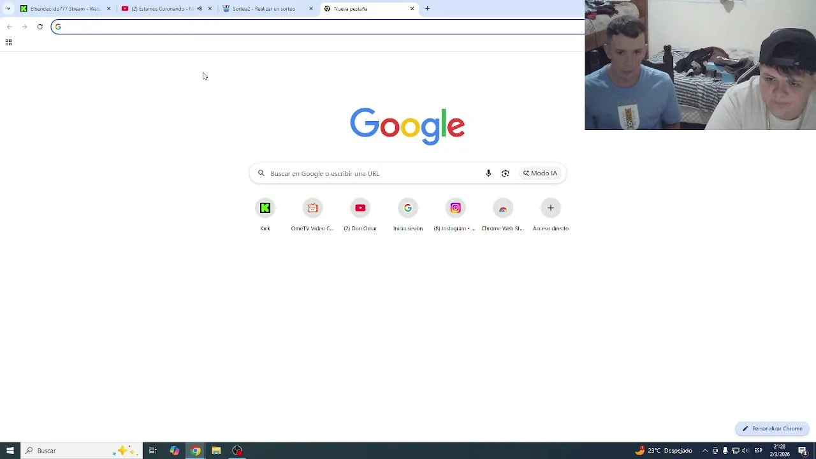The width and height of the screenshot is (816, 459).
Task: Open network settings tray icon
Action: pyautogui.click(x=735, y=451)
